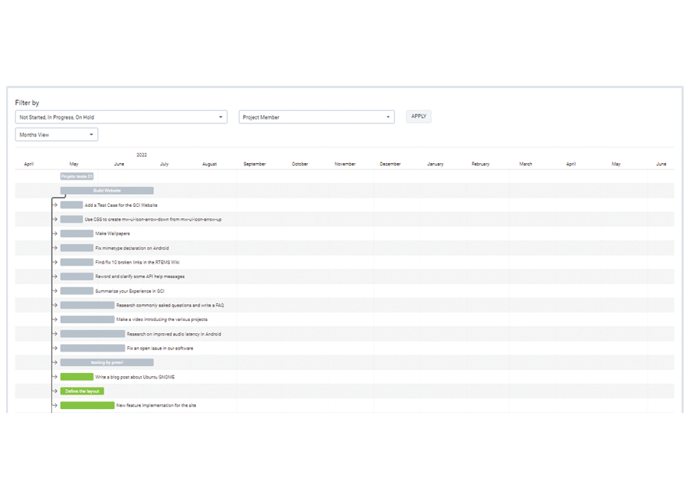Select the Research on improved audio latency bar

(93, 334)
